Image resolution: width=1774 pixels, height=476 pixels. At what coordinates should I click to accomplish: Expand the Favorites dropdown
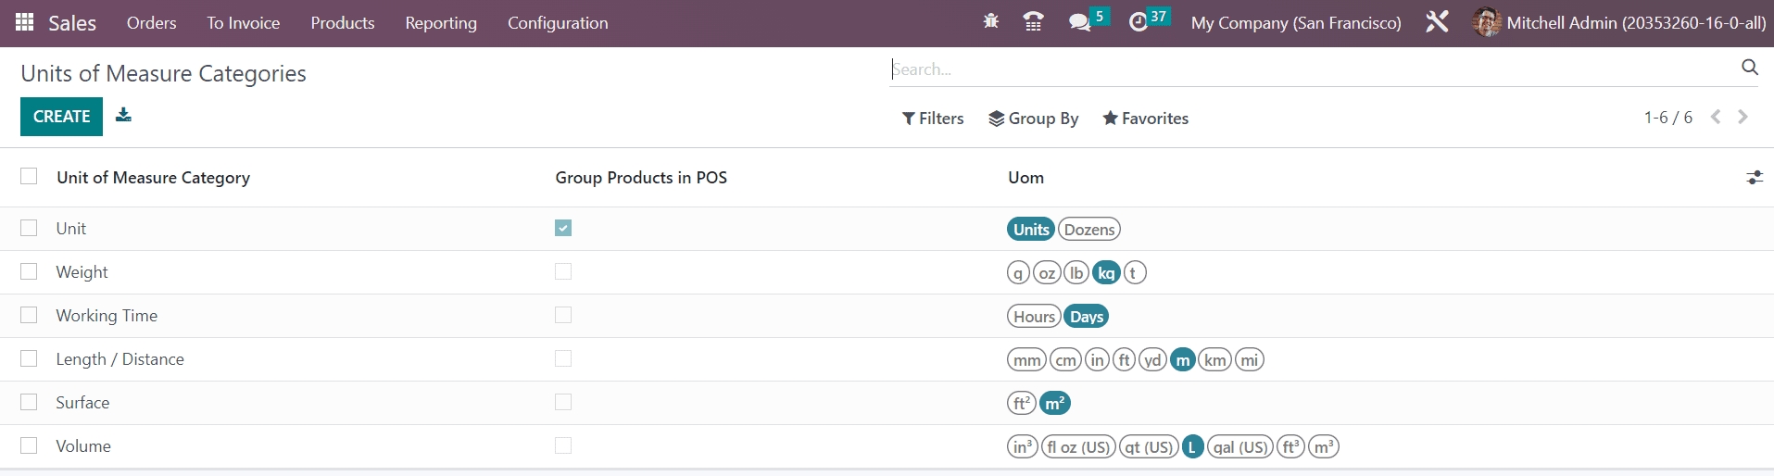click(1145, 119)
